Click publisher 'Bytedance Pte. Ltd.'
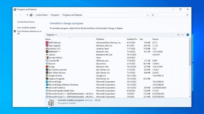Screen dimensions: 204x114 [104, 54]
